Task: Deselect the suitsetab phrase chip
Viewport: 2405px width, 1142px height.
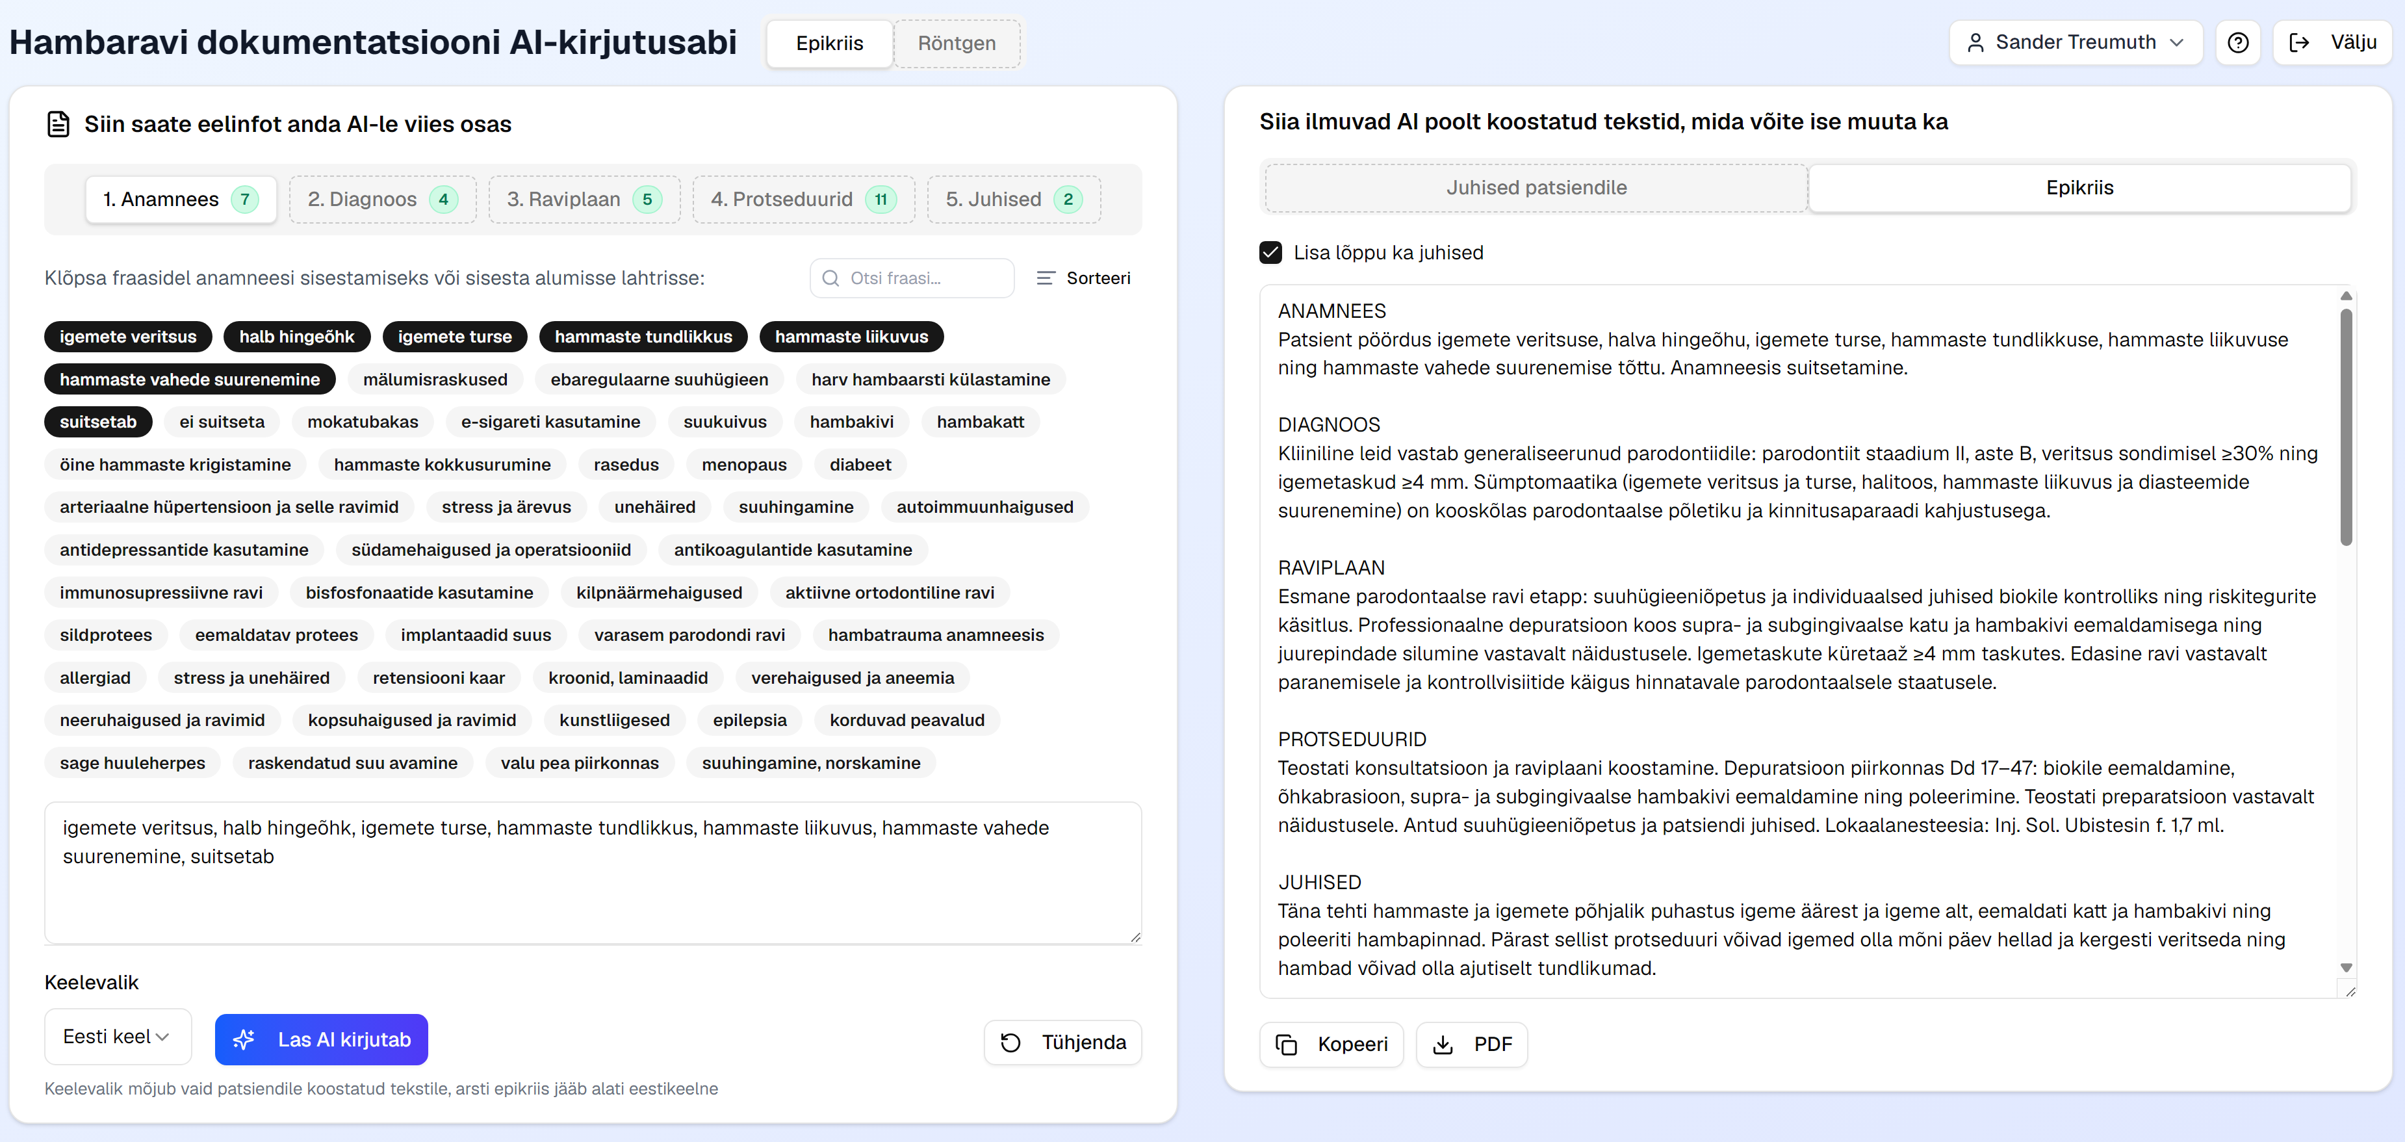Action: tap(98, 421)
